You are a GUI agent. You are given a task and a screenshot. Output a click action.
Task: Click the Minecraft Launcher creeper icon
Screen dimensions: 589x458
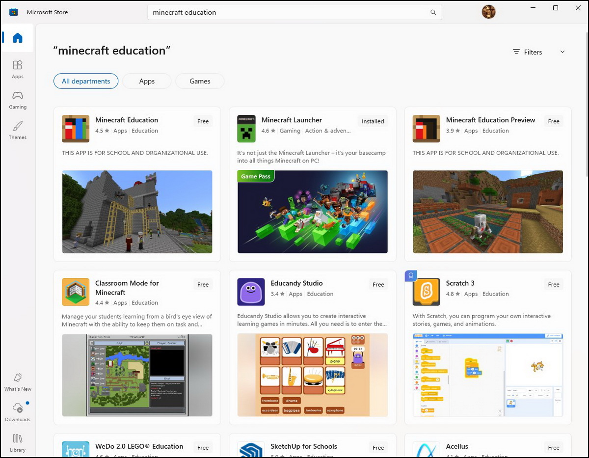[246, 129]
